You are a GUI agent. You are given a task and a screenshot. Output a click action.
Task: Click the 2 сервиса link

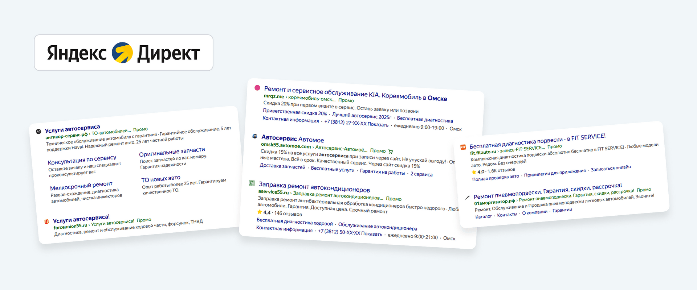coord(421,174)
